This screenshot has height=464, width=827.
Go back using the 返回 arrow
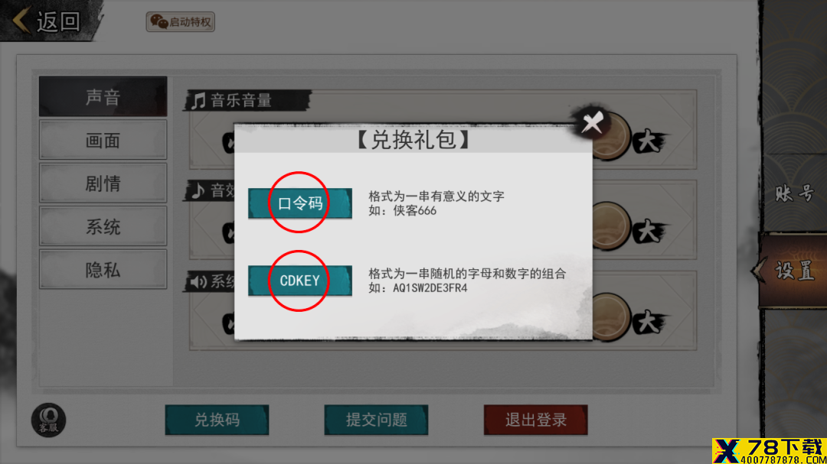click(x=47, y=21)
